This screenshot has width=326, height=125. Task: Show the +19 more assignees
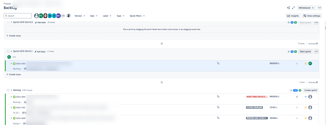[x=63, y=16]
